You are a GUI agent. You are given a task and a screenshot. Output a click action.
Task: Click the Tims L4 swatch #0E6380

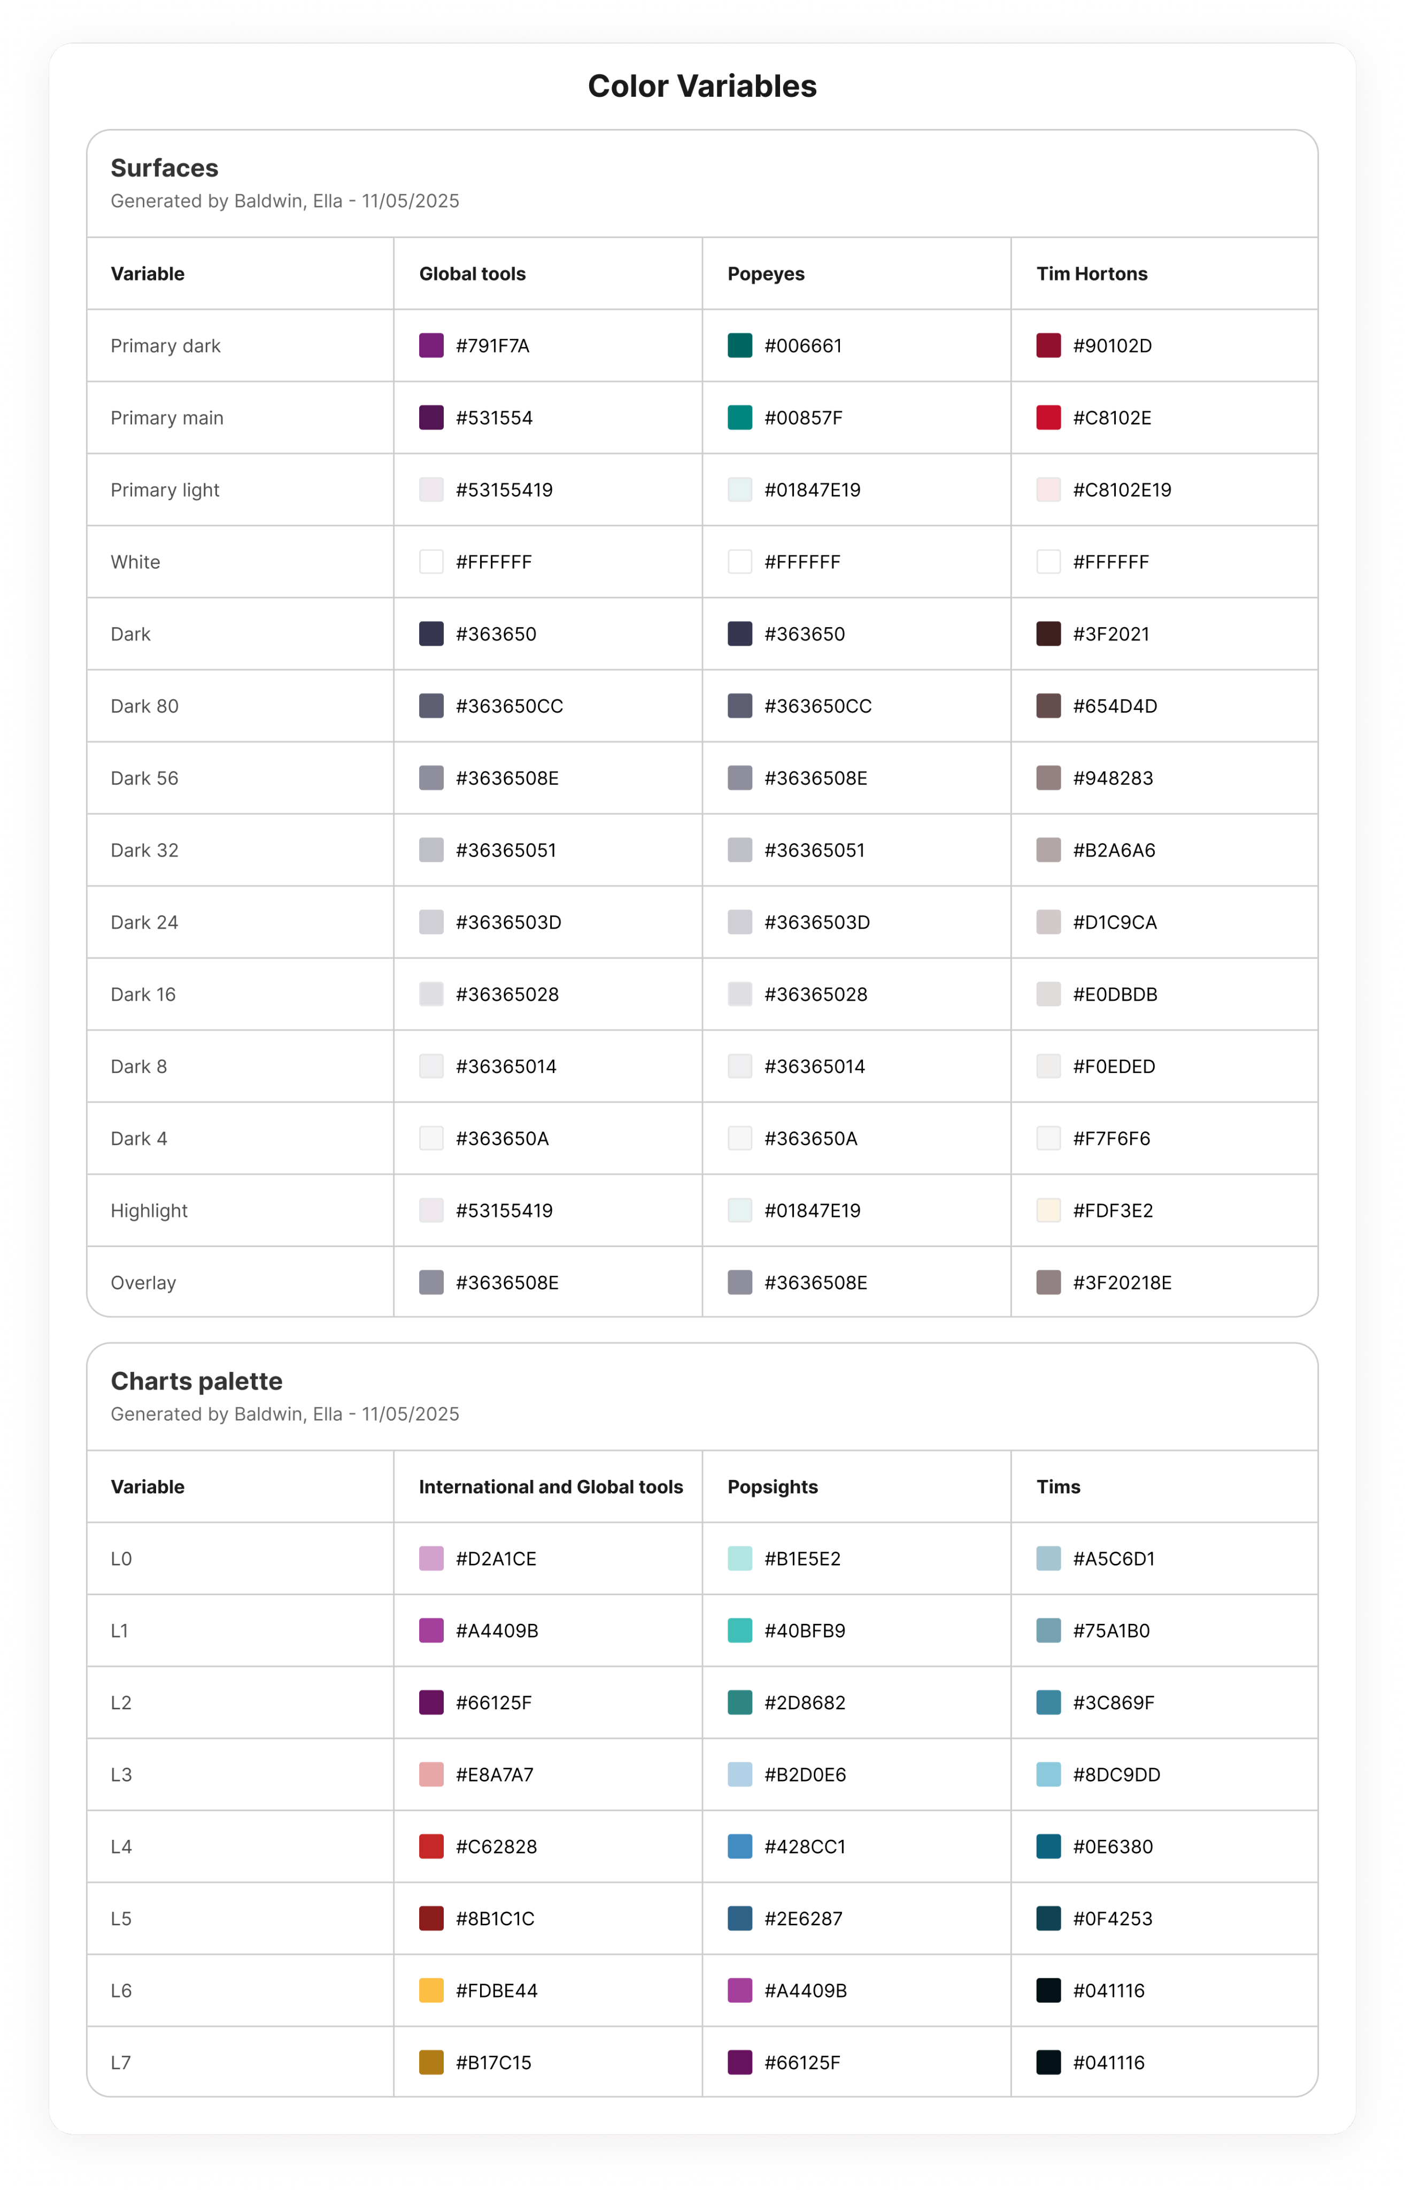pyautogui.click(x=1048, y=1846)
